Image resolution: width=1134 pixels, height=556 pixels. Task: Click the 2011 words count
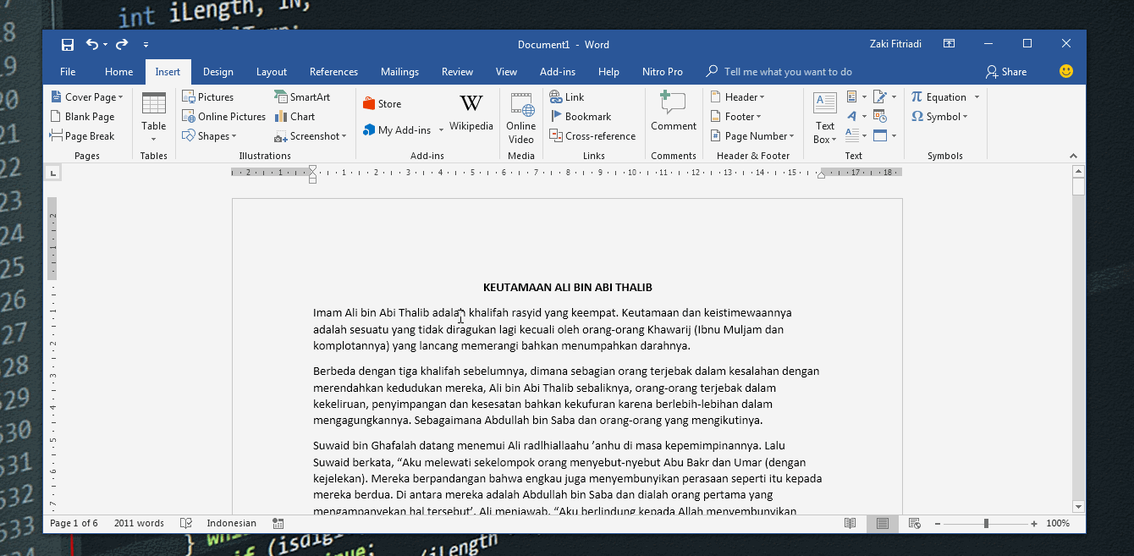139,524
